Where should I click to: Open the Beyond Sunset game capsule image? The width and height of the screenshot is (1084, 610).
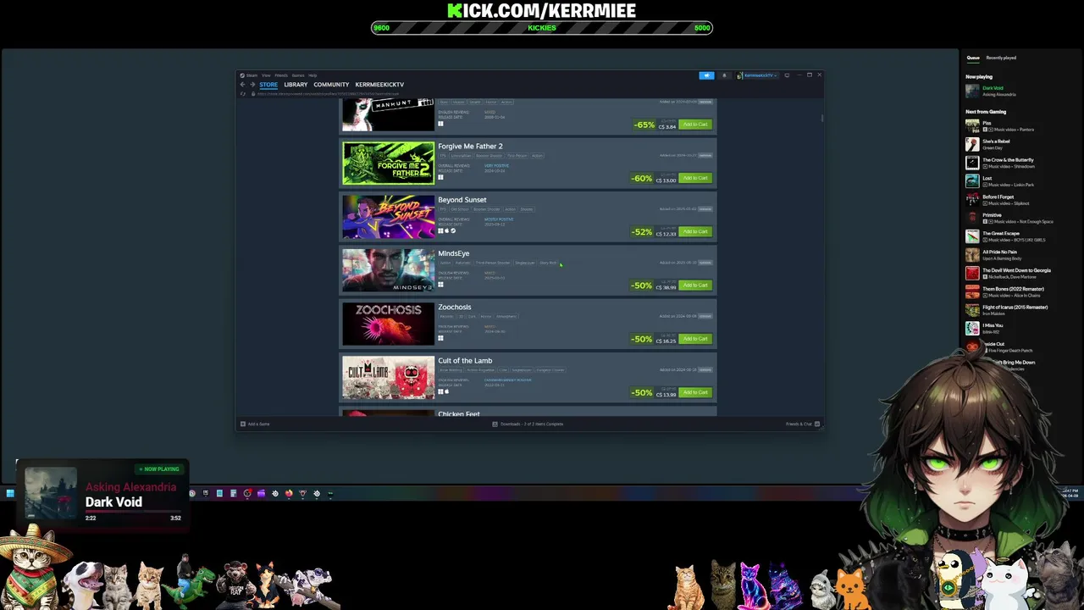click(x=388, y=216)
